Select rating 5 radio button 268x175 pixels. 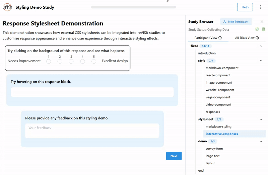click(x=94, y=62)
